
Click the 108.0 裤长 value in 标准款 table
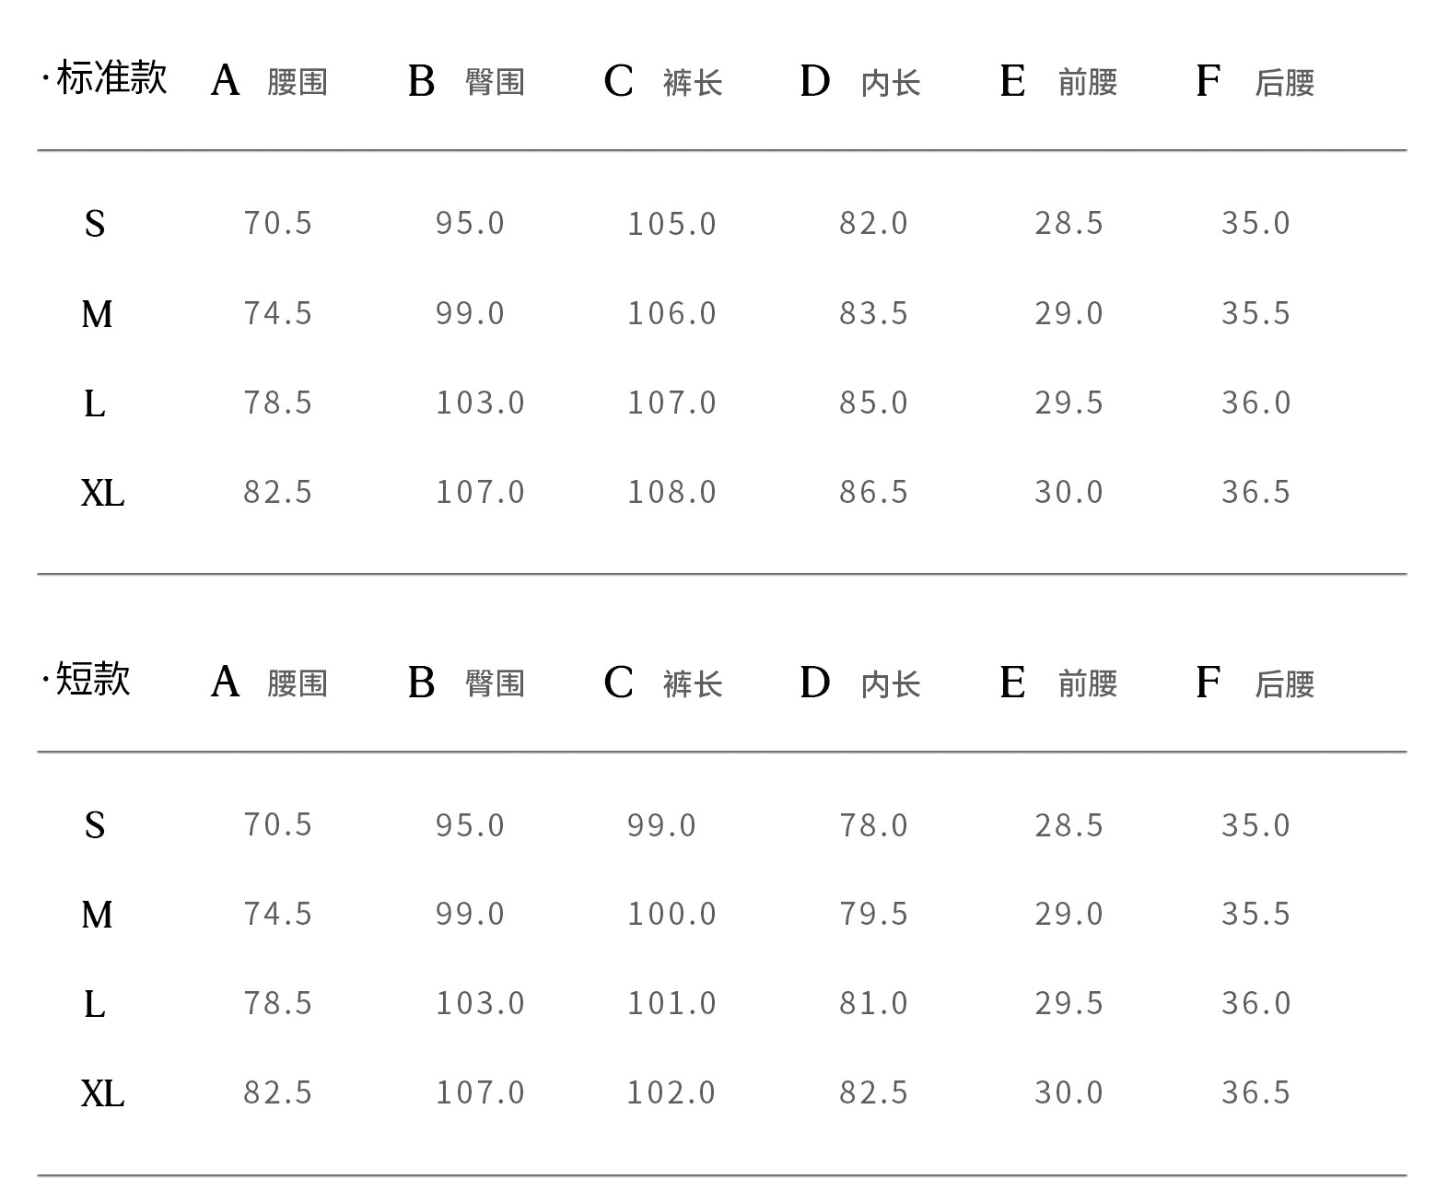click(671, 492)
